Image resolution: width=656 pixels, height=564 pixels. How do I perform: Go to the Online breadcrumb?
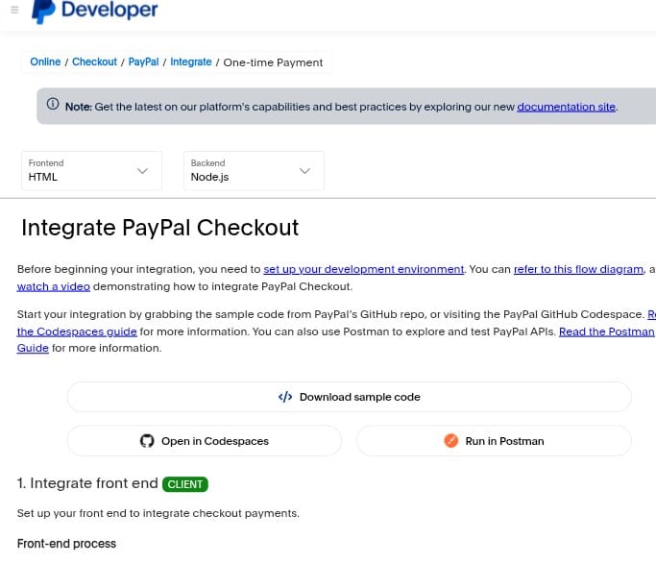(x=45, y=61)
